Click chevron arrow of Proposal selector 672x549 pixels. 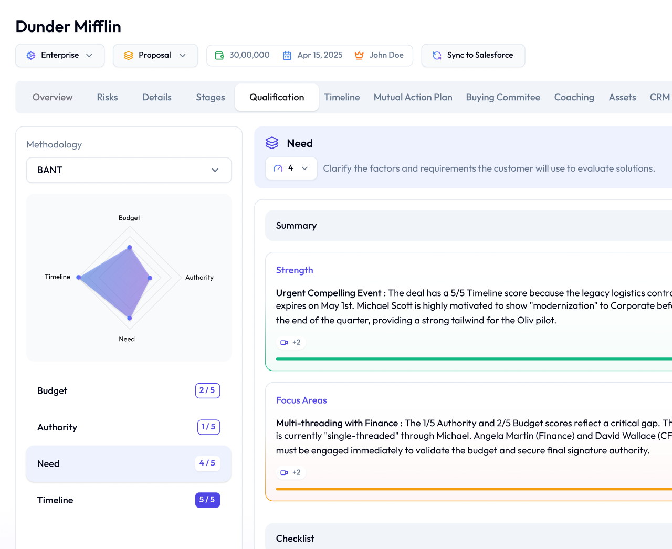click(183, 55)
